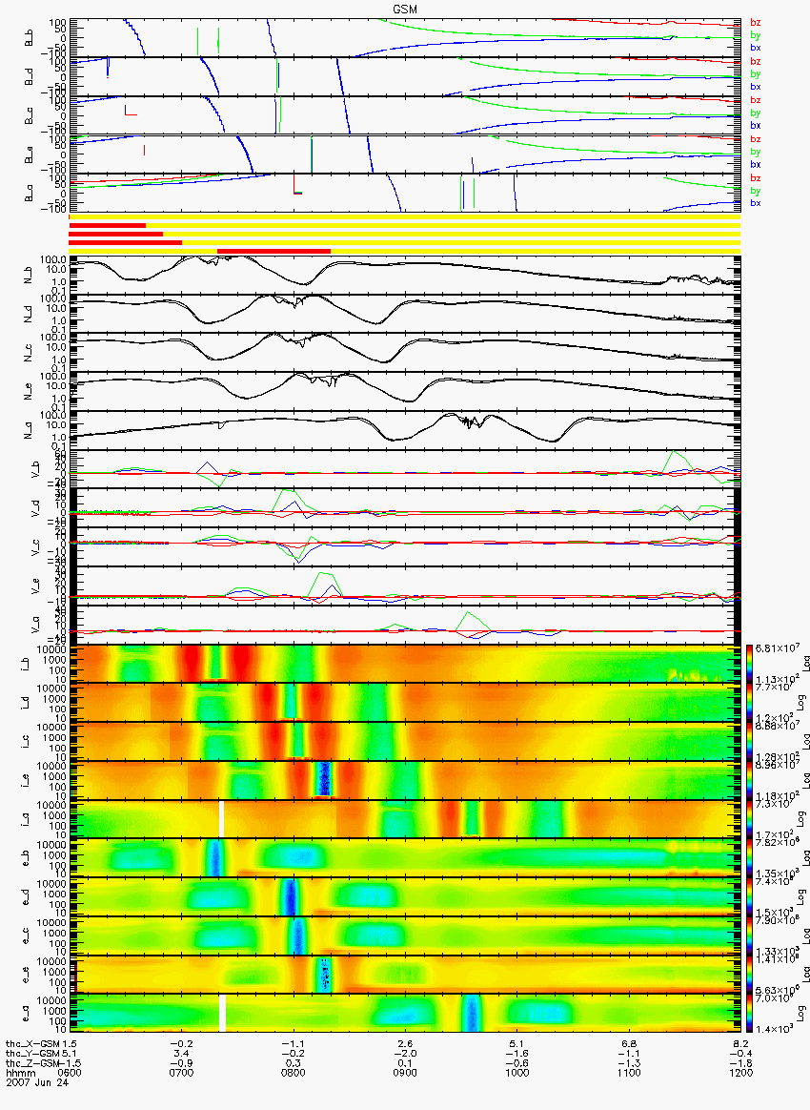Click the 1000 time tick label
This screenshot has height=1110, width=810.
(516, 1073)
